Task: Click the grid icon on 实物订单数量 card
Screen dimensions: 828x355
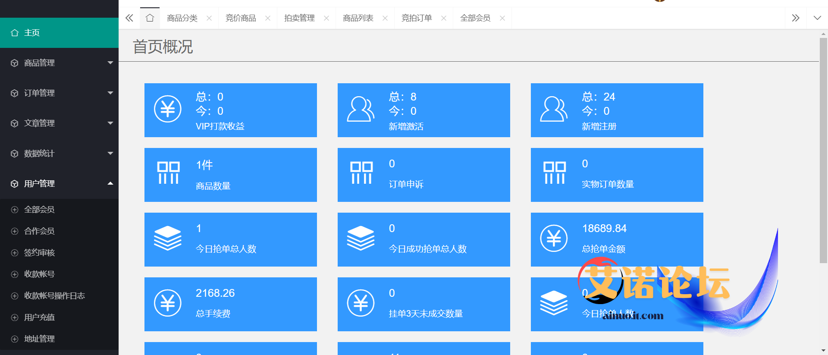Action: [x=555, y=173]
